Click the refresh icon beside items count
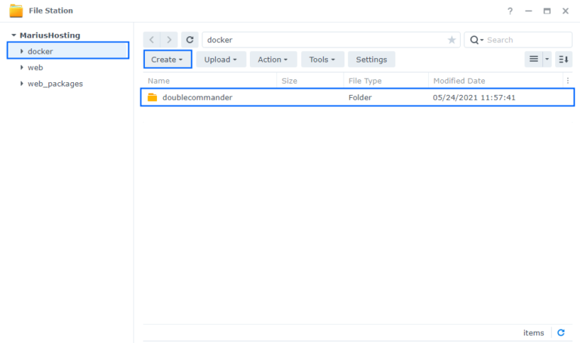 pyautogui.click(x=560, y=332)
